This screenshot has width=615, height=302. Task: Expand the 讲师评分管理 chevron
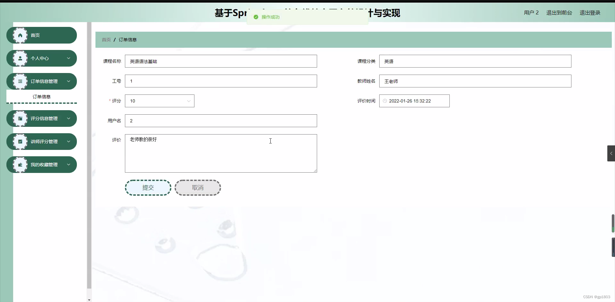click(x=69, y=142)
